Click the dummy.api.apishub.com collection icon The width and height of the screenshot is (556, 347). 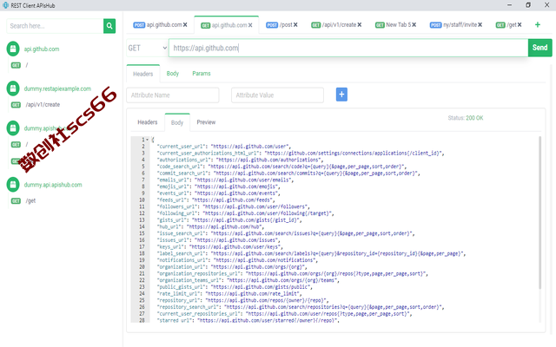[x=13, y=185]
